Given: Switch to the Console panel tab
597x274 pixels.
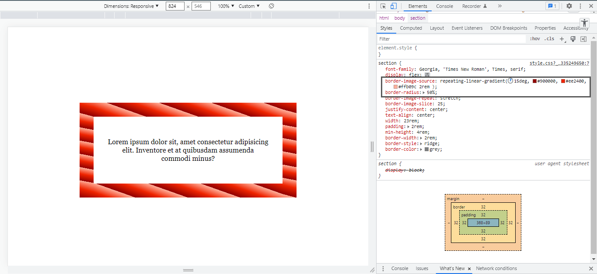Looking at the screenshot, I should pos(445,6).
